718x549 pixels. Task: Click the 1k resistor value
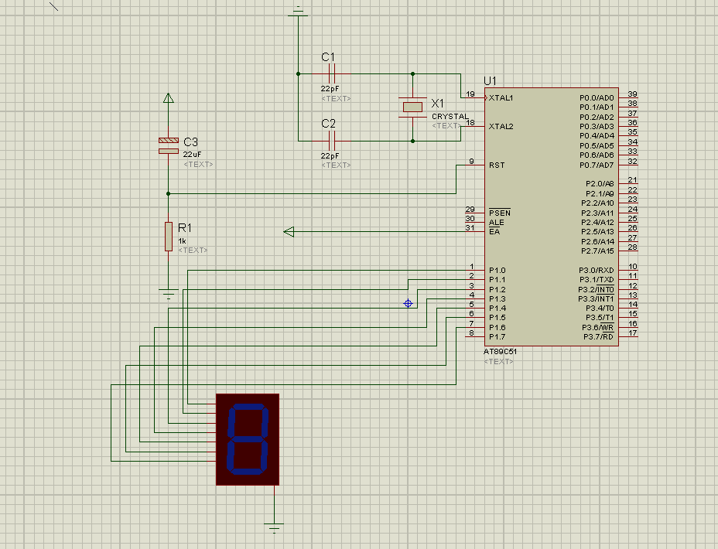coord(183,241)
